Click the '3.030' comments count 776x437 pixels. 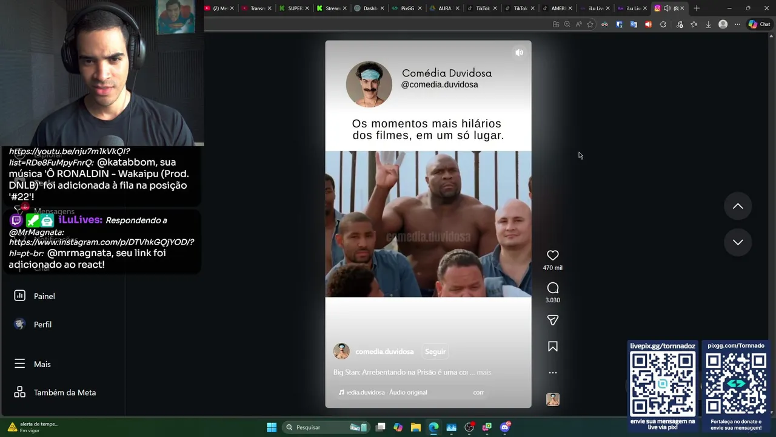point(552,300)
